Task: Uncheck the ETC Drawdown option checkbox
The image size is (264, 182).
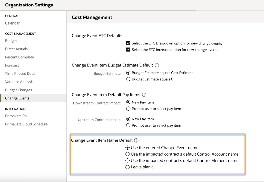Action: [129, 43]
